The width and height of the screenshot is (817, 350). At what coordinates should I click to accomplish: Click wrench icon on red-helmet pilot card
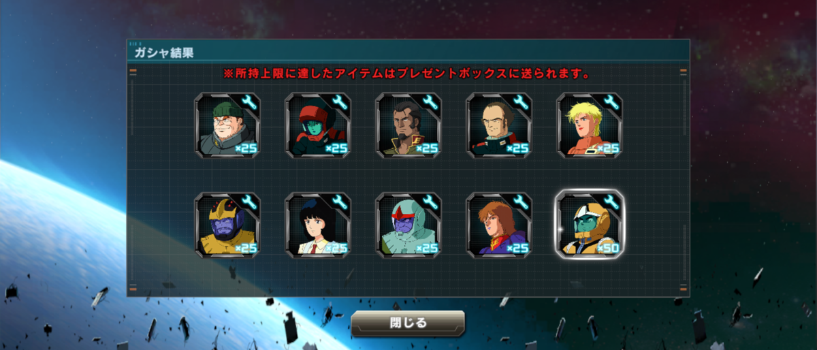(x=339, y=103)
